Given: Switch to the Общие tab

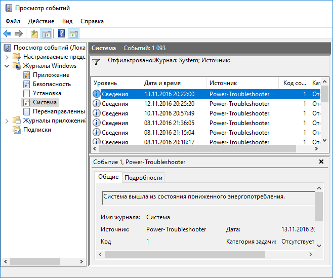Looking at the screenshot, I should [108, 177].
